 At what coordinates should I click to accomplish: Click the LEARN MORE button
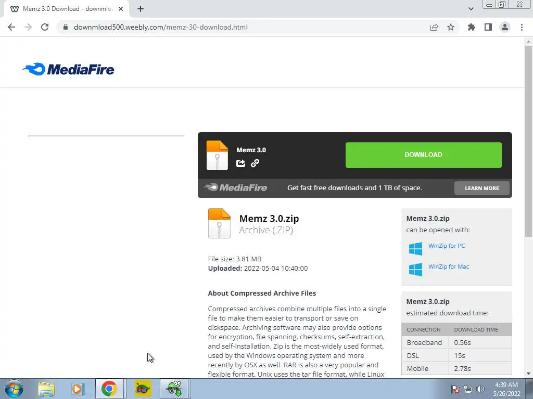pos(481,188)
